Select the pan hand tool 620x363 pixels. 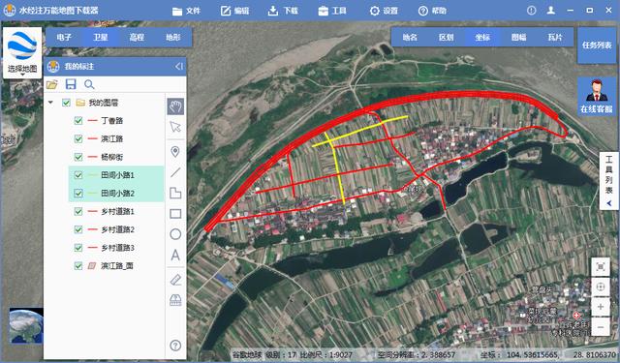[175, 106]
